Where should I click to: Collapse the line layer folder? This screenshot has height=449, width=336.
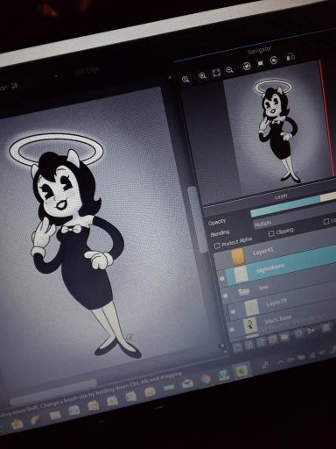[x=242, y=291]
